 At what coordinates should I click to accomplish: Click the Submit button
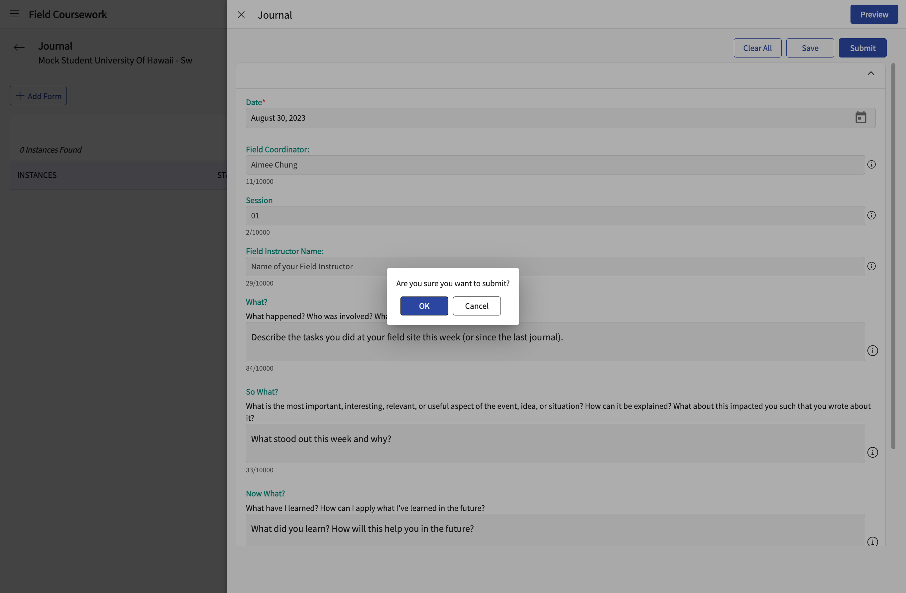(x=862, y=48)
